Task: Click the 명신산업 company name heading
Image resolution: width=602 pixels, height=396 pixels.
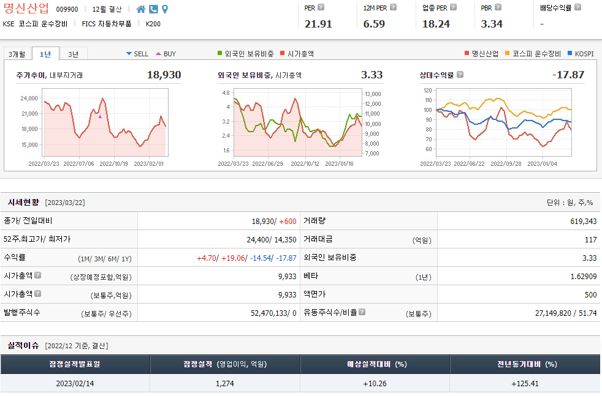Action: click(26, 9)
